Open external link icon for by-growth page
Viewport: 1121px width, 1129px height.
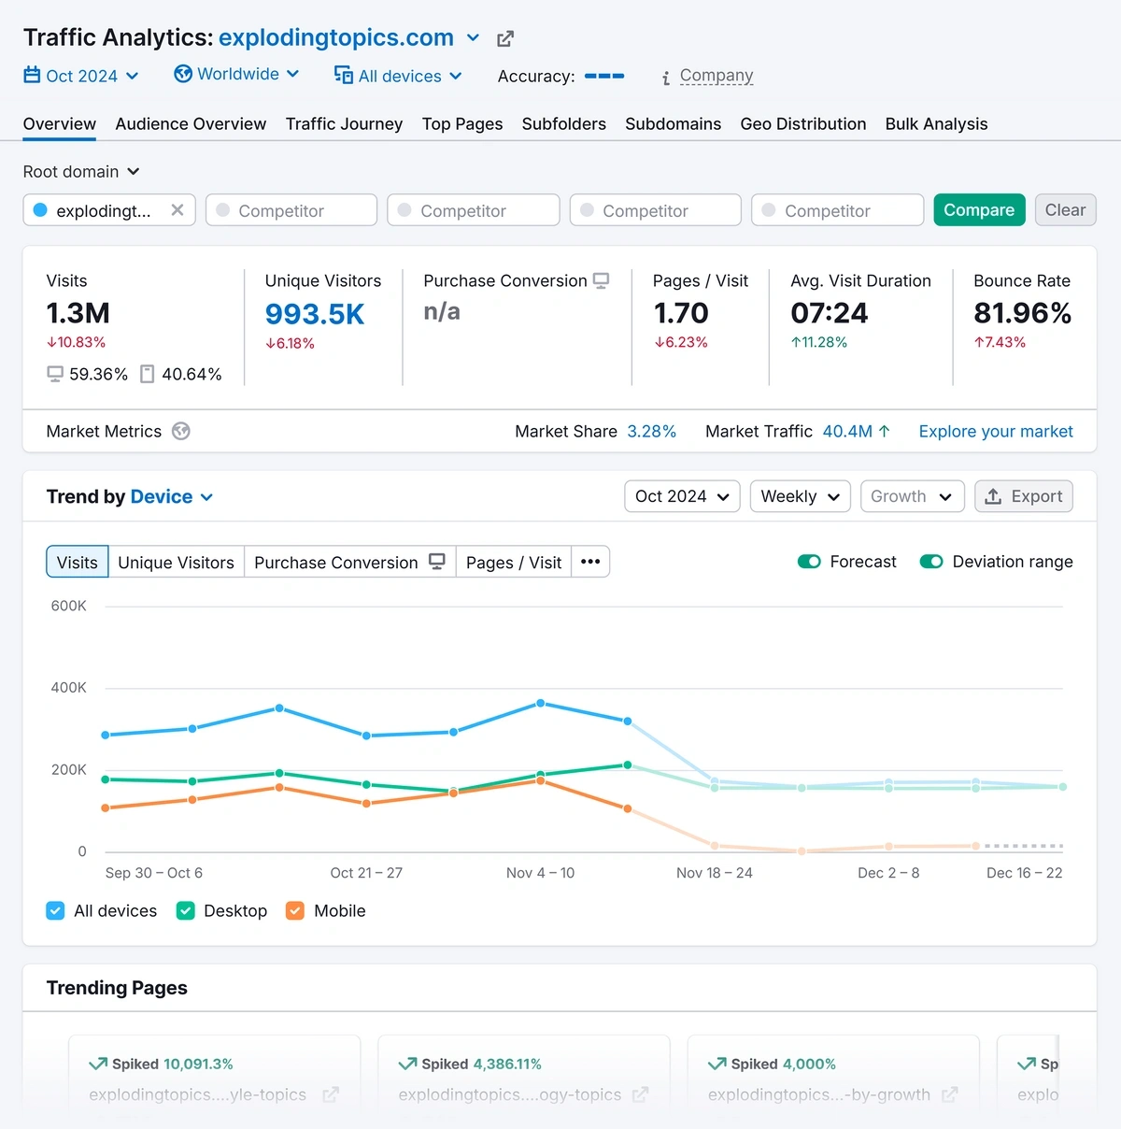[x=949, y=1094]
